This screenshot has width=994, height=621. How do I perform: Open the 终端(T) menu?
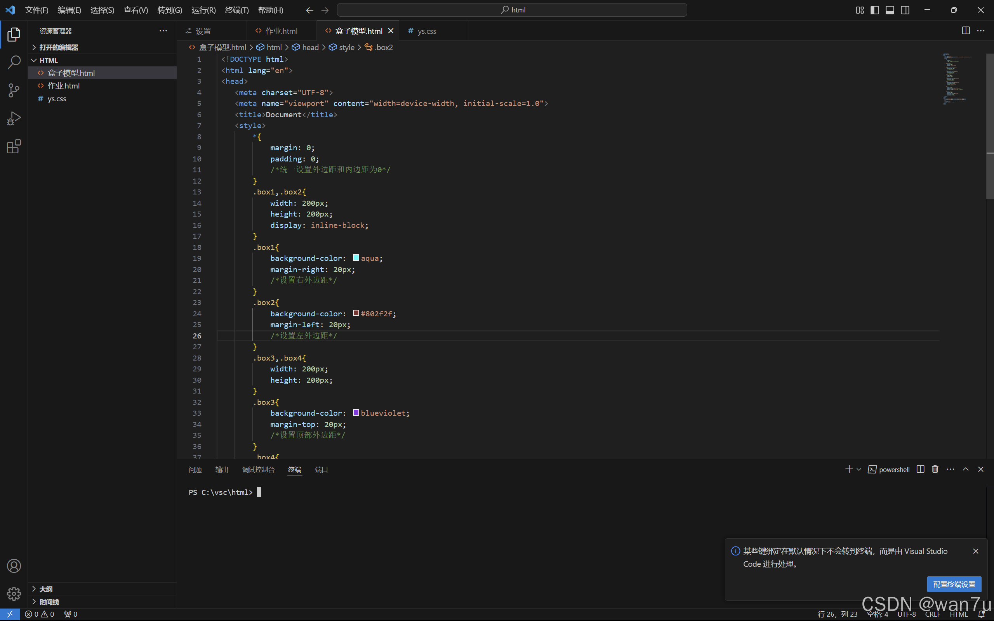236,10
